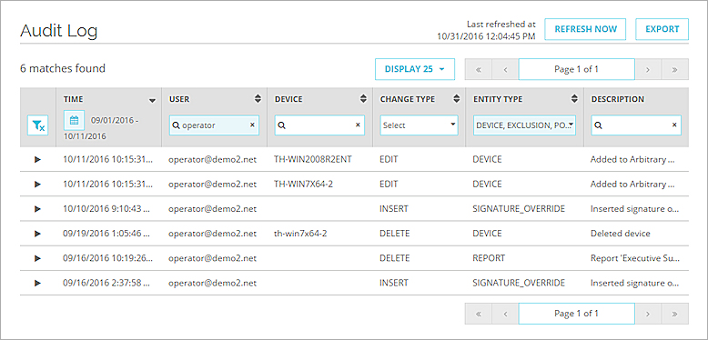Click the Device filter search field

click(319, 125)
